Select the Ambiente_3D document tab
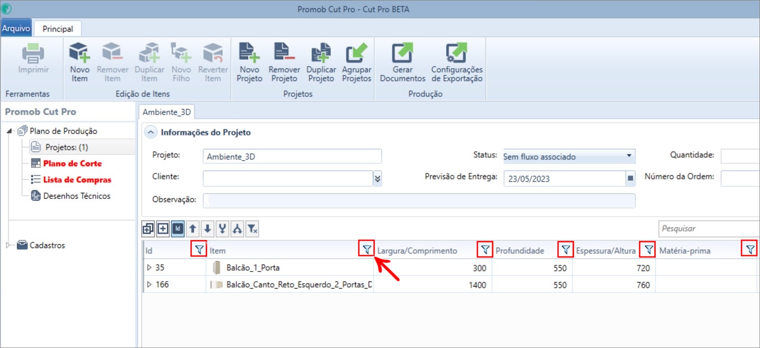Viewport: 760px width, 348px height. (x=167, y=112)
